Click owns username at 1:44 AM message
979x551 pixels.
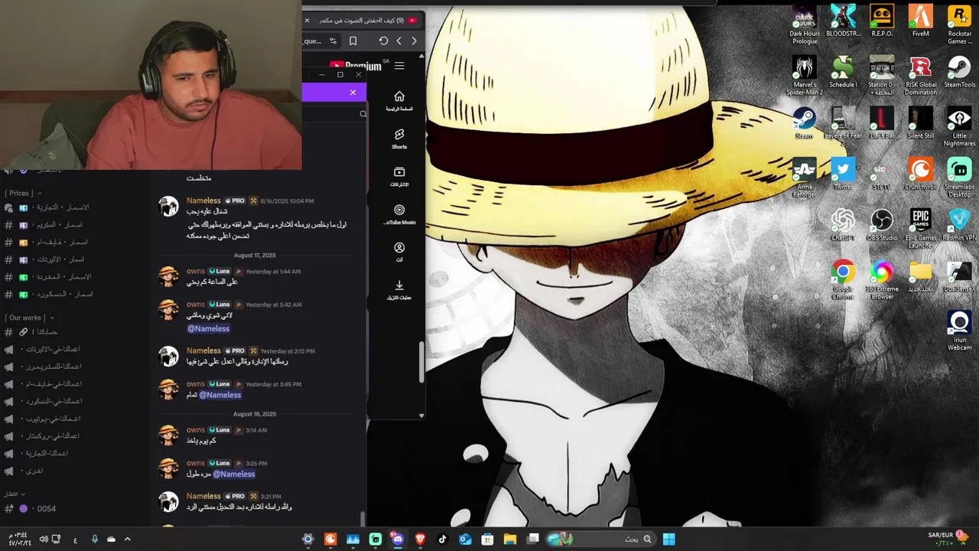(196, 271)
